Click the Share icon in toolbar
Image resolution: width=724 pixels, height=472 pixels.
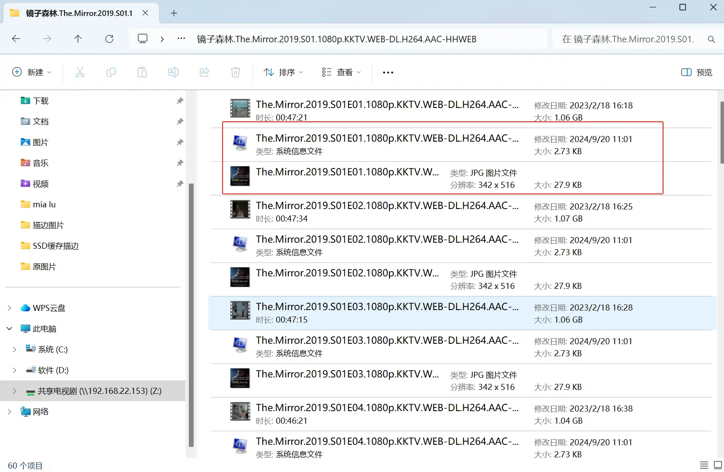pyautogui.click(x=204, y=72)
